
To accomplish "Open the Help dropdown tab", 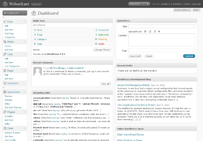I will (x=196, y=10).
